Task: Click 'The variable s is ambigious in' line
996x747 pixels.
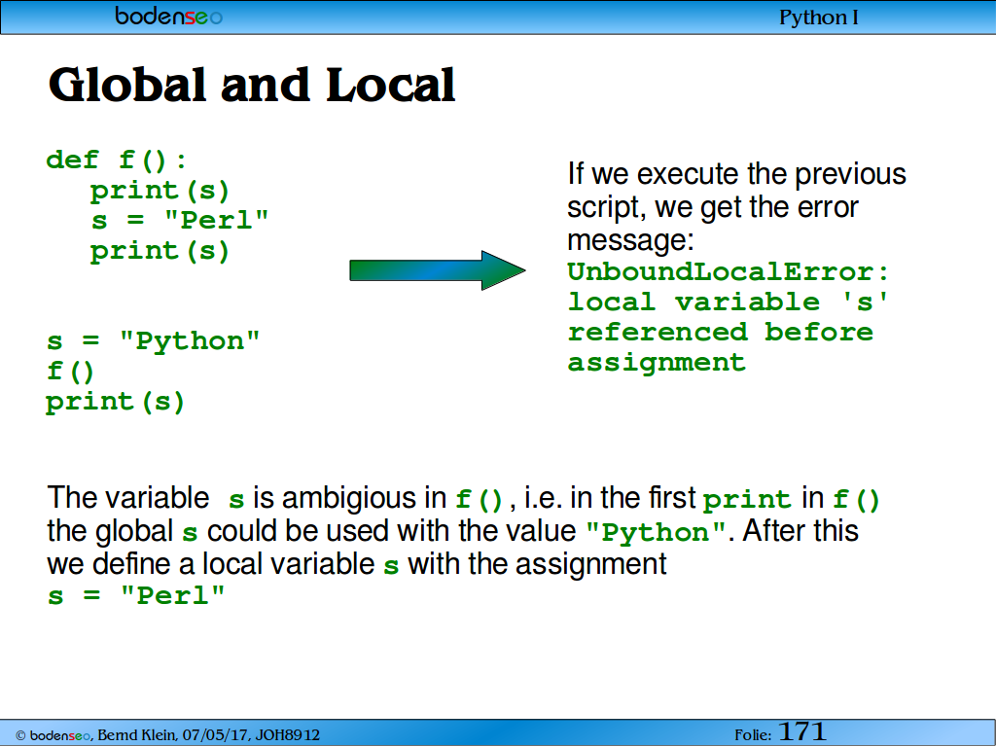Action: (x=463, y=498)
